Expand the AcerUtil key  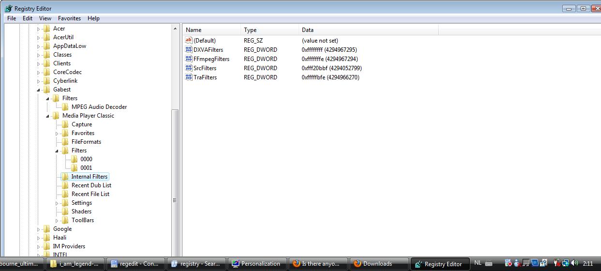(39, 38)
